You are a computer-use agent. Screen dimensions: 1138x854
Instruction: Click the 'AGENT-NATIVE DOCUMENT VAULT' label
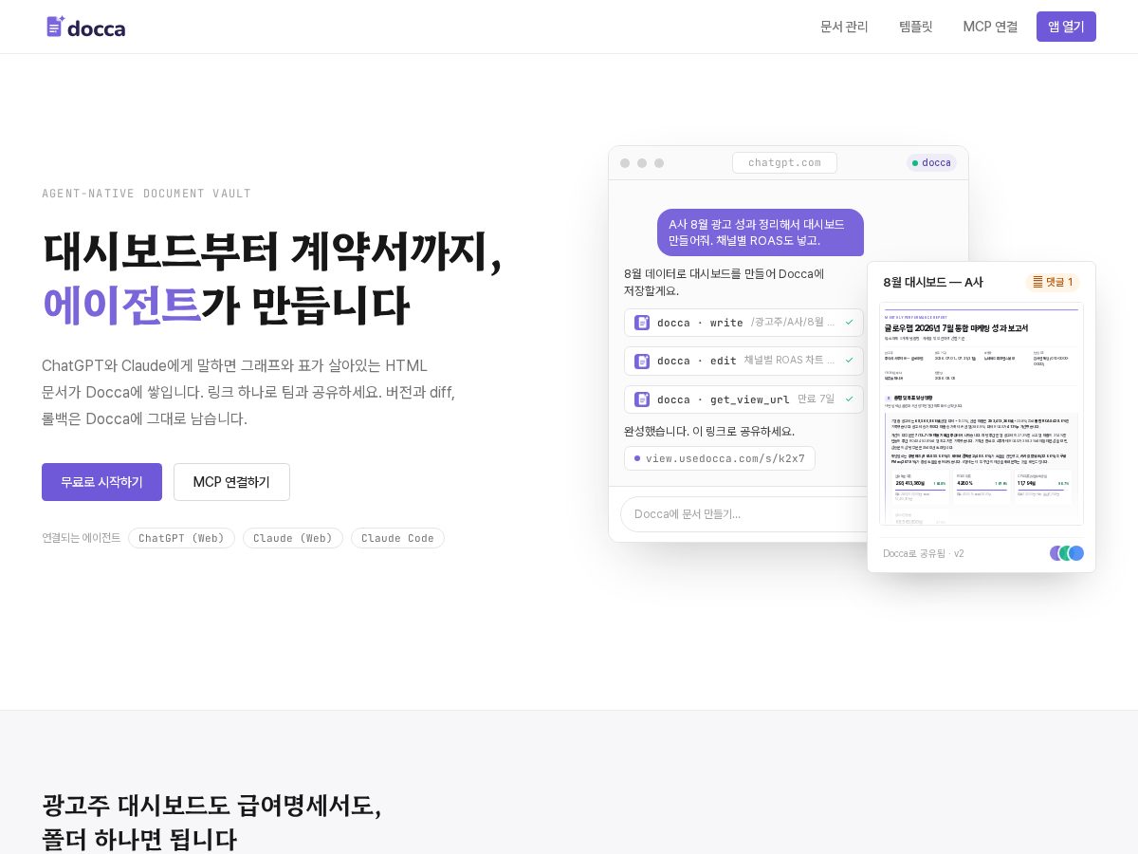click(x=146, y=194)
